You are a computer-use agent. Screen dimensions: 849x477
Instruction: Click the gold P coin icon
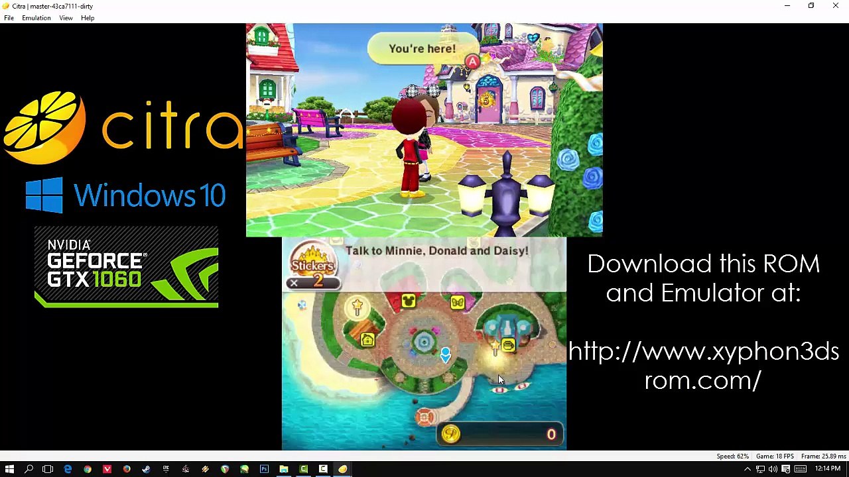coord(451,434)
